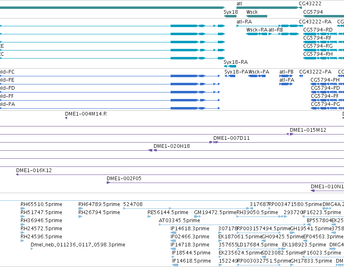Image resolution: width=344 pixels, height=267 pixels.
Task: Select the IP16023.5prime EST label
Action: [322, 253]
